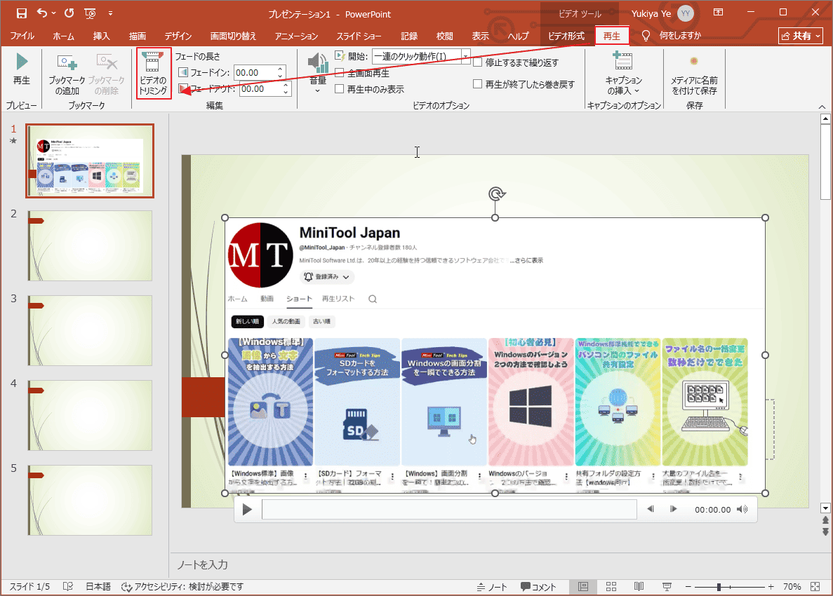This screenshot has width=833, height=596.
Task: Click the mute speaker icon in video controls
Action: click(742, 508)
